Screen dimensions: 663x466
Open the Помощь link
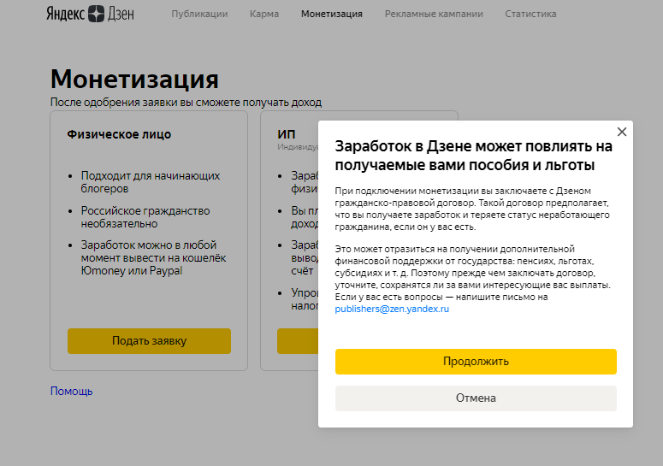[x=72, y=392]
